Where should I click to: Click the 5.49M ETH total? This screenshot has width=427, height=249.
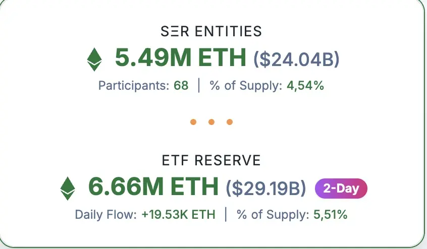pyautogui.click(x=180, y=58)
